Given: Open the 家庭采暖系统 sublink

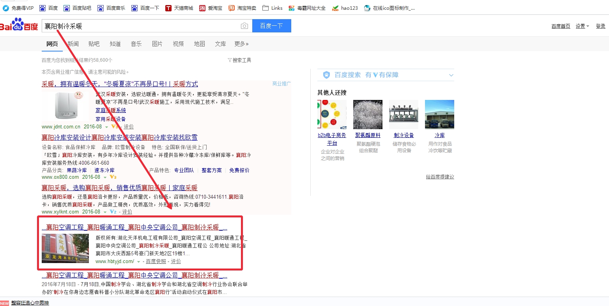Looking at the screenshot, I should pos(111,110).
